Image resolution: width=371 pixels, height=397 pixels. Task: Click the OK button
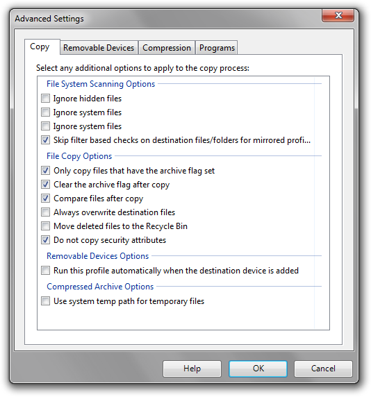(x=258, y=369)
